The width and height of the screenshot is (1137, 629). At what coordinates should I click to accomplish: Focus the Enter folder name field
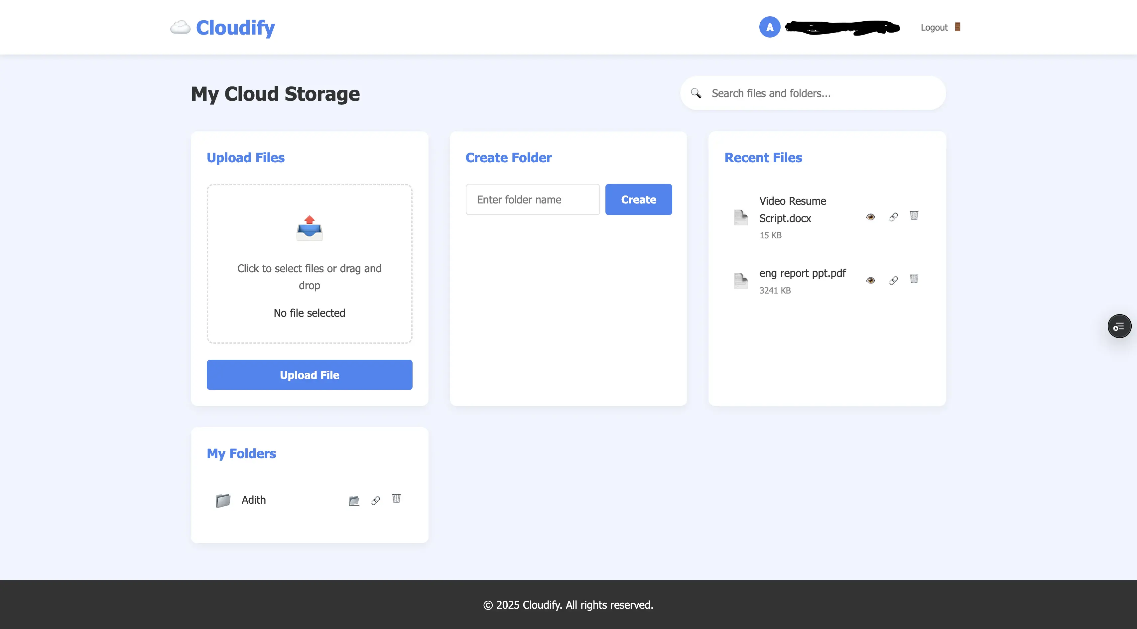[x=532, y=199]
